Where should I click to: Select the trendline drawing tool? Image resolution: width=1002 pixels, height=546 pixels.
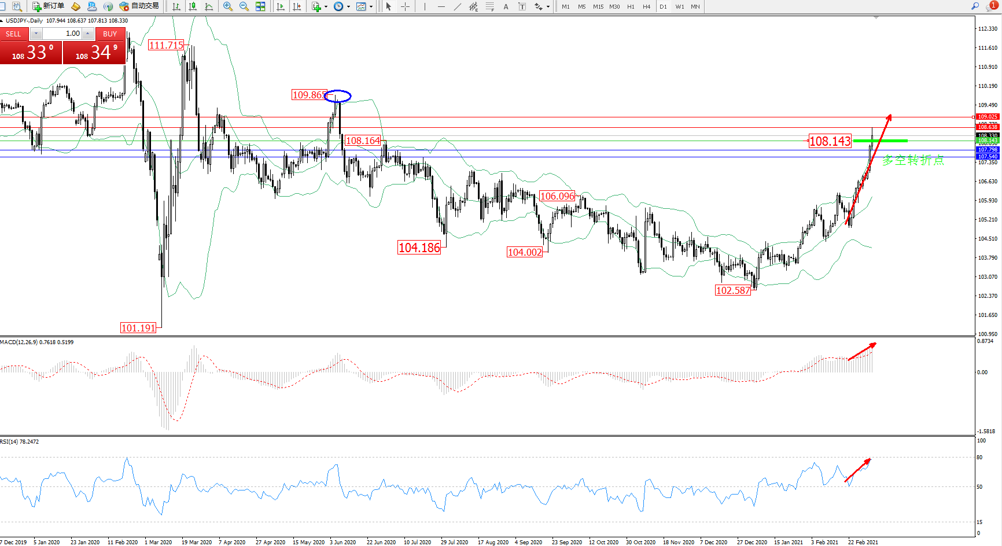coord(458,6)
